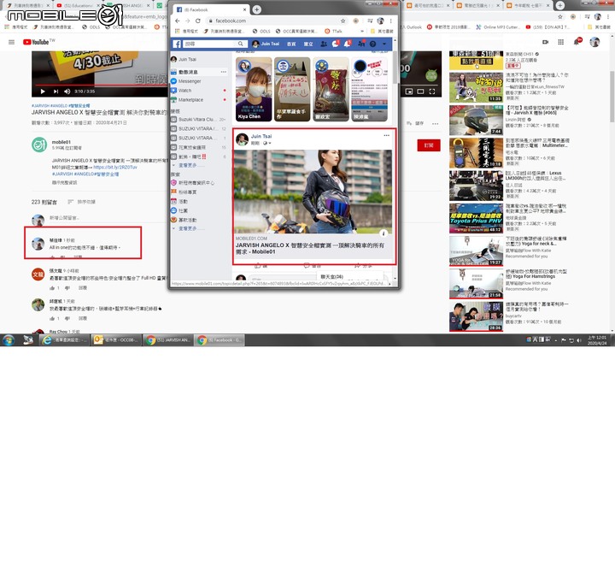Click the YouTube video progress bar
The image size is (615, 584).
click(102, 85)
